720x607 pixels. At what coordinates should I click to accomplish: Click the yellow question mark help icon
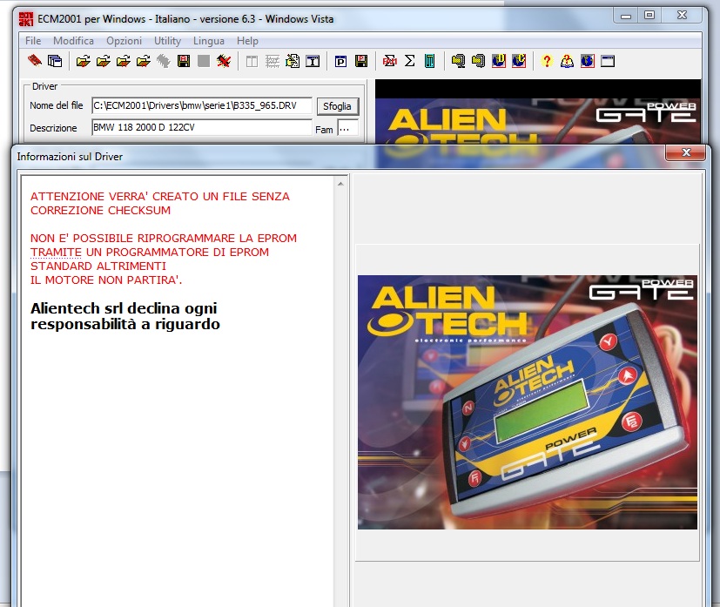pyautogui.click(x=547, y=61)
